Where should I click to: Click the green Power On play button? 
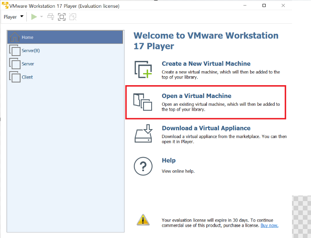tap(34, 17)
